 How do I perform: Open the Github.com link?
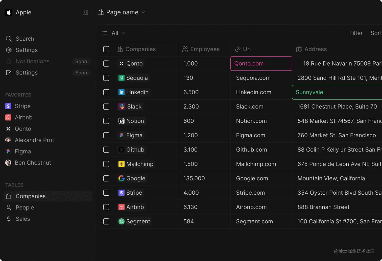click(251, 150)
